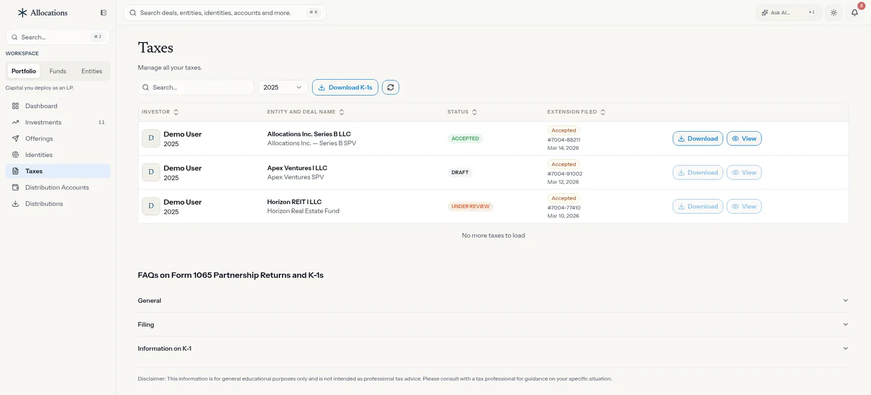This screenshot has width=871, height=395.
Task: Select Taxes in the sidebar
Action: pos(58,171)
